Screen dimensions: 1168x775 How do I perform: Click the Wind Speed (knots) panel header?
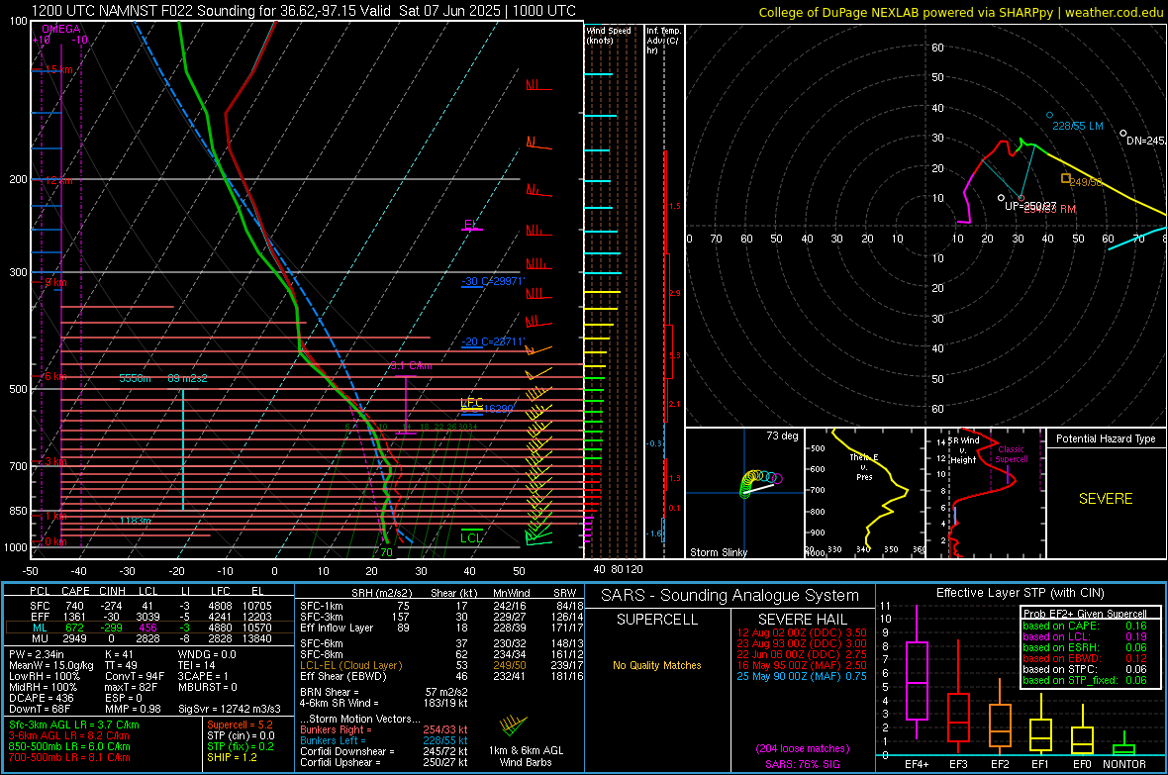(x=609, y=35)
